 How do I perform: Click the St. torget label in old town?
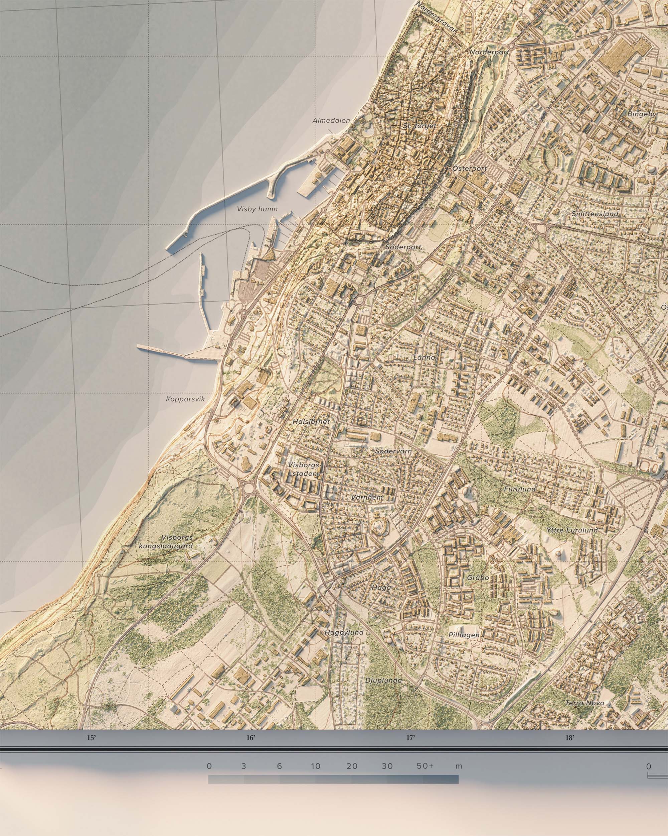point(420,126)
